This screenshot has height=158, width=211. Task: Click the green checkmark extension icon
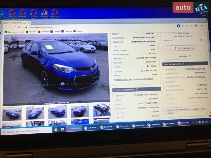point(196,25)
